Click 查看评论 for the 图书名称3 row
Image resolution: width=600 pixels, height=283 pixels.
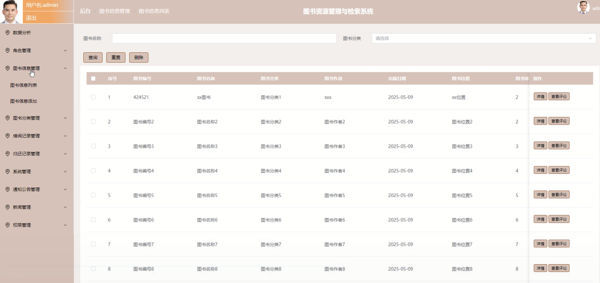[x=559, y=146]
